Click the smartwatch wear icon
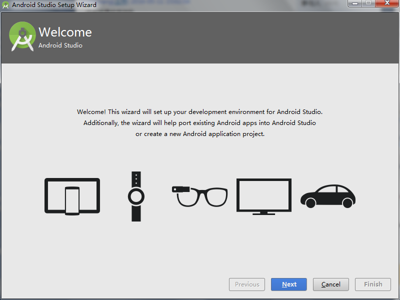400x300 pixels. [136, 196]
